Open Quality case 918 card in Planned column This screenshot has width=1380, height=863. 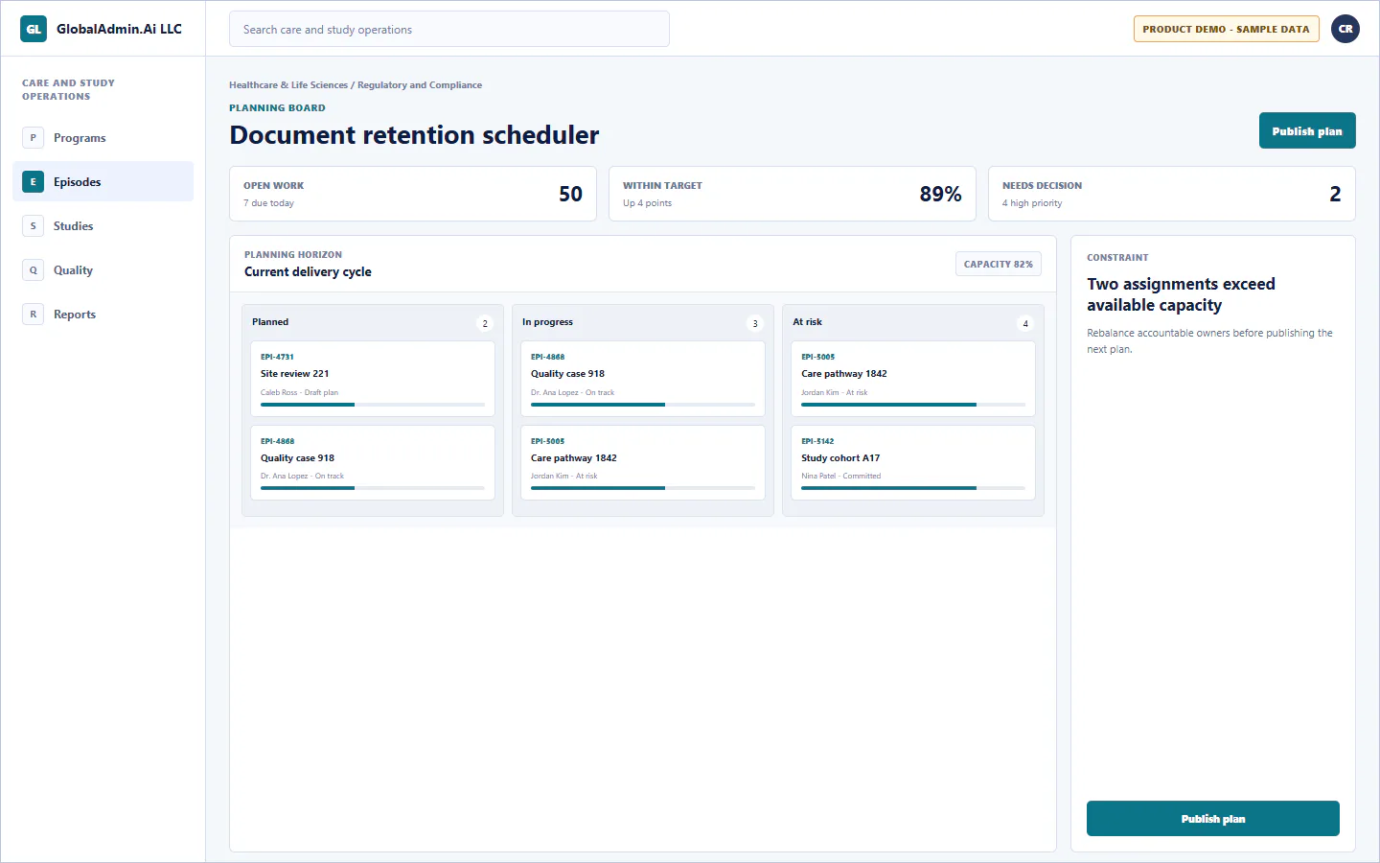pyautogui.click(x=373, y=462)
